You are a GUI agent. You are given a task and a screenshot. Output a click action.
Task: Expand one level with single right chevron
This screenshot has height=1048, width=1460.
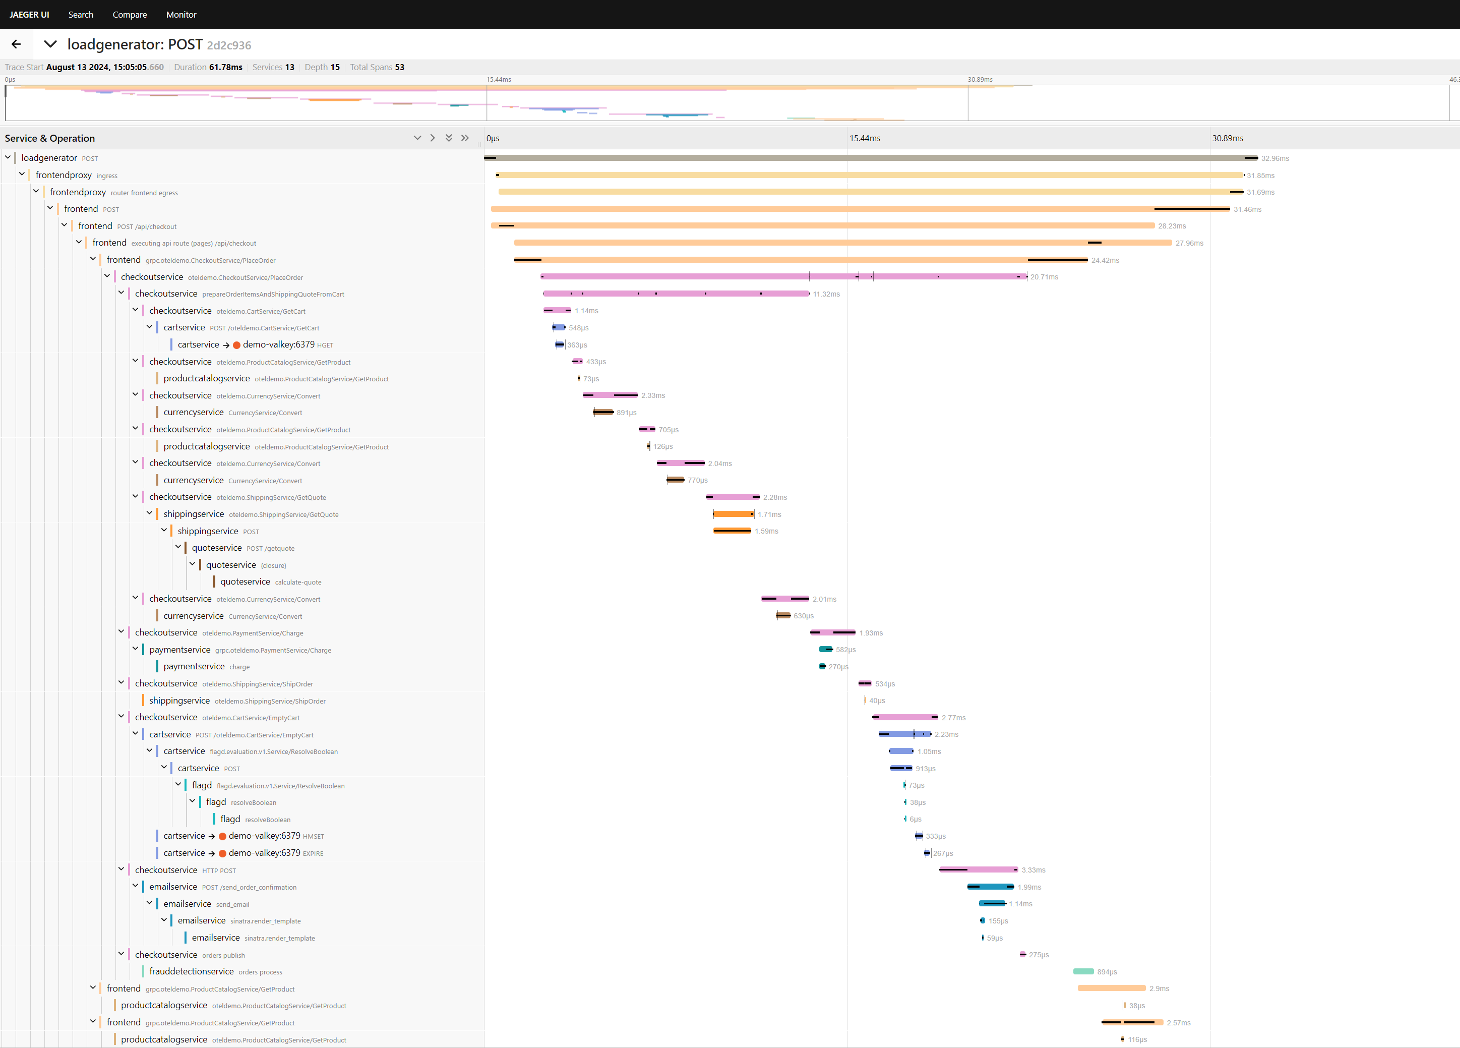click(433, 138)
